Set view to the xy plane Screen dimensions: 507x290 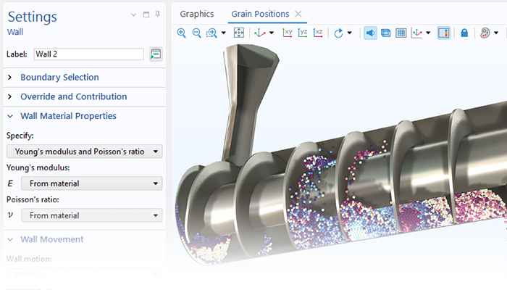point(288,33)
